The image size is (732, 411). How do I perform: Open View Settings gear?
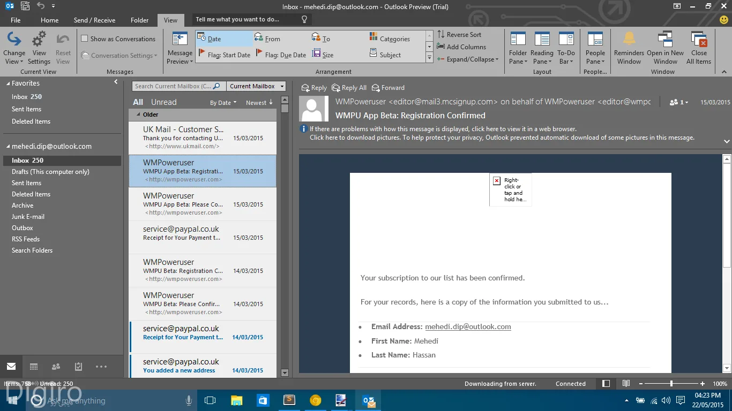point(39,48)
